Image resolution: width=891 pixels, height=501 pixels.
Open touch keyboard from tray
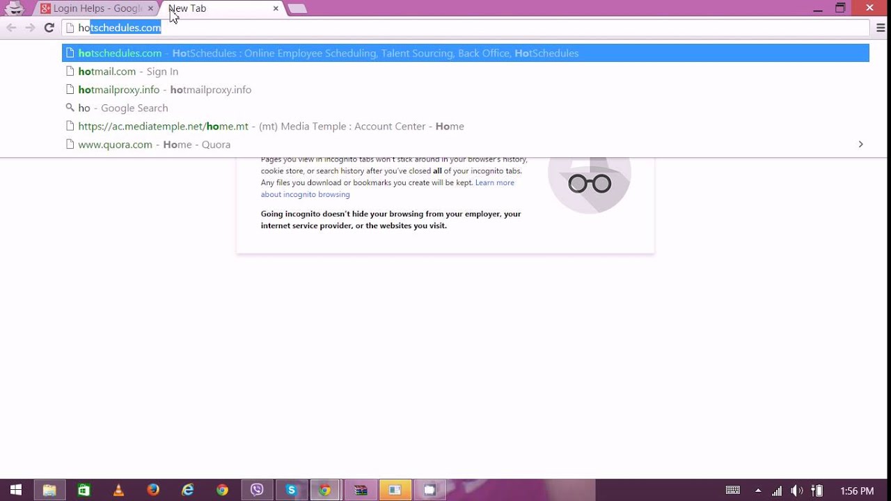732,491
